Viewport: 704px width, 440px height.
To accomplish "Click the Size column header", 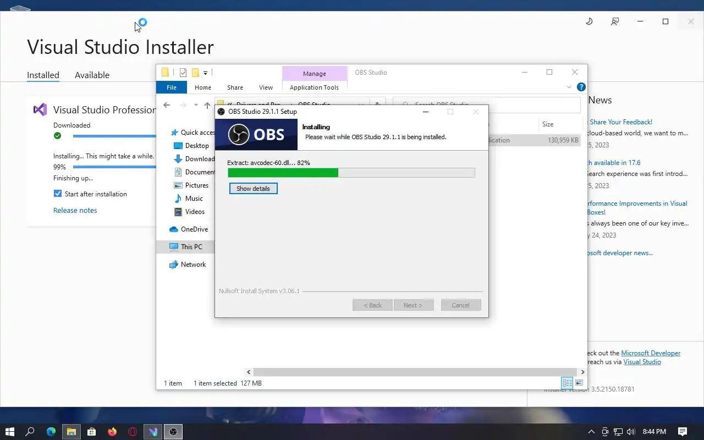I will (x=560, y=124).
